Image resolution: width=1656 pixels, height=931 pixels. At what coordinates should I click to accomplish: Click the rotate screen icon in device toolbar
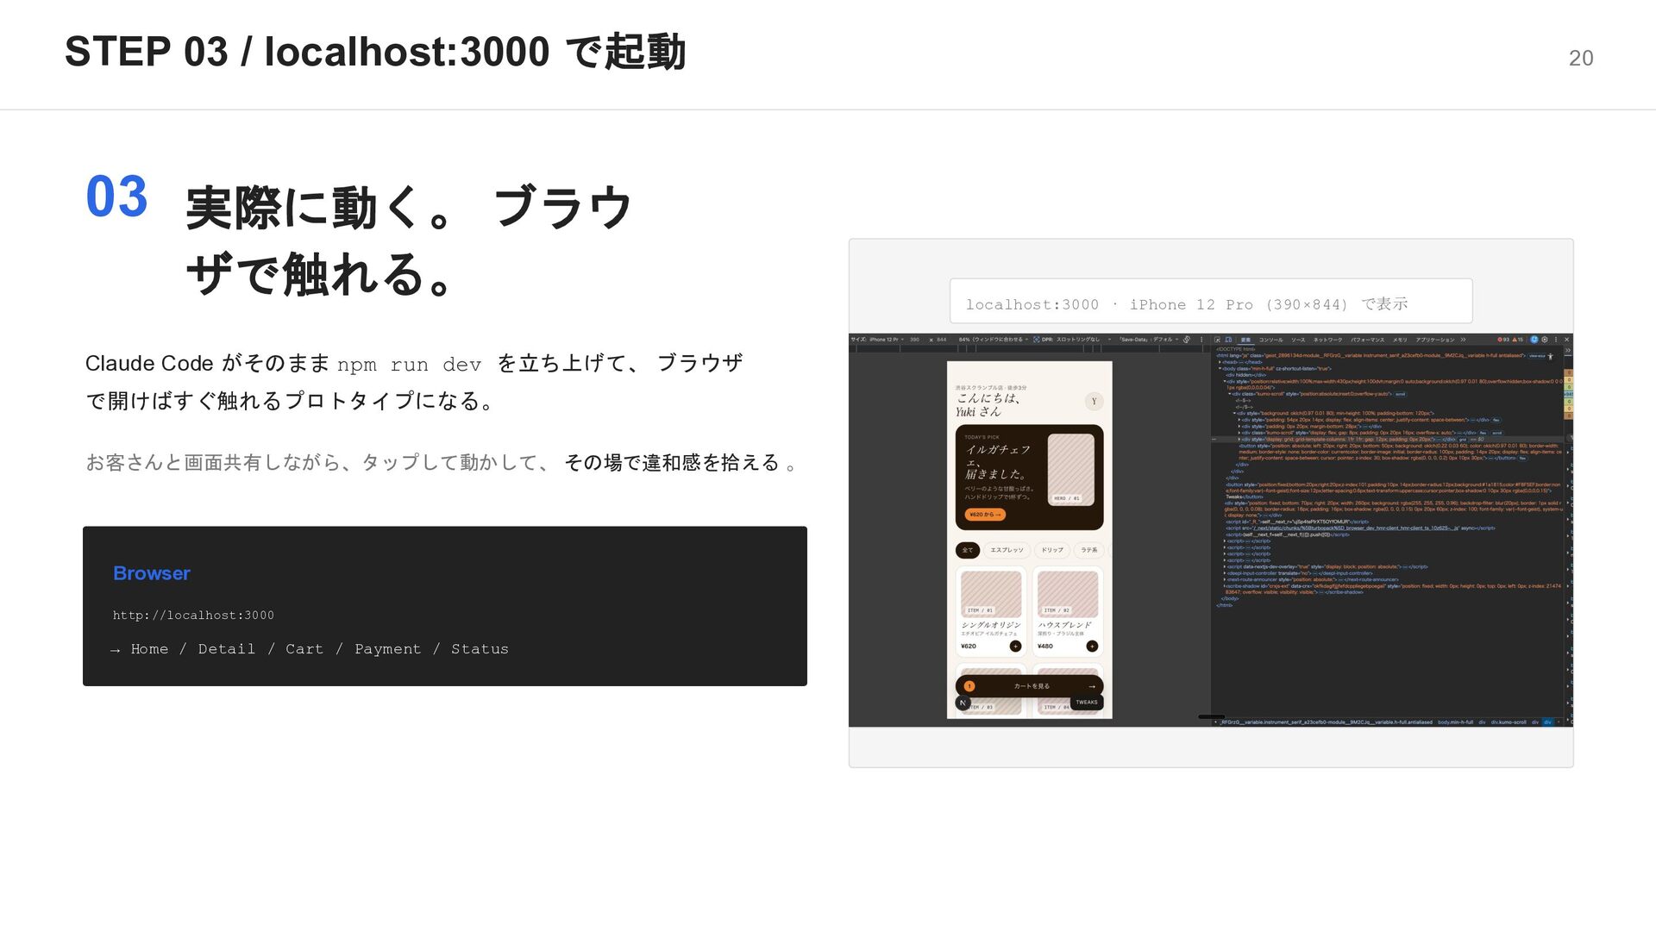[1187, 340]
